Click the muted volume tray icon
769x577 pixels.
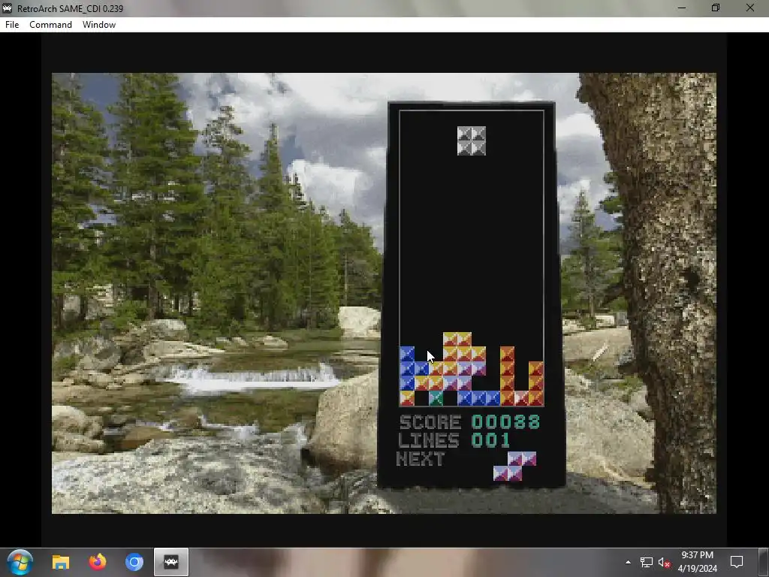665,562
